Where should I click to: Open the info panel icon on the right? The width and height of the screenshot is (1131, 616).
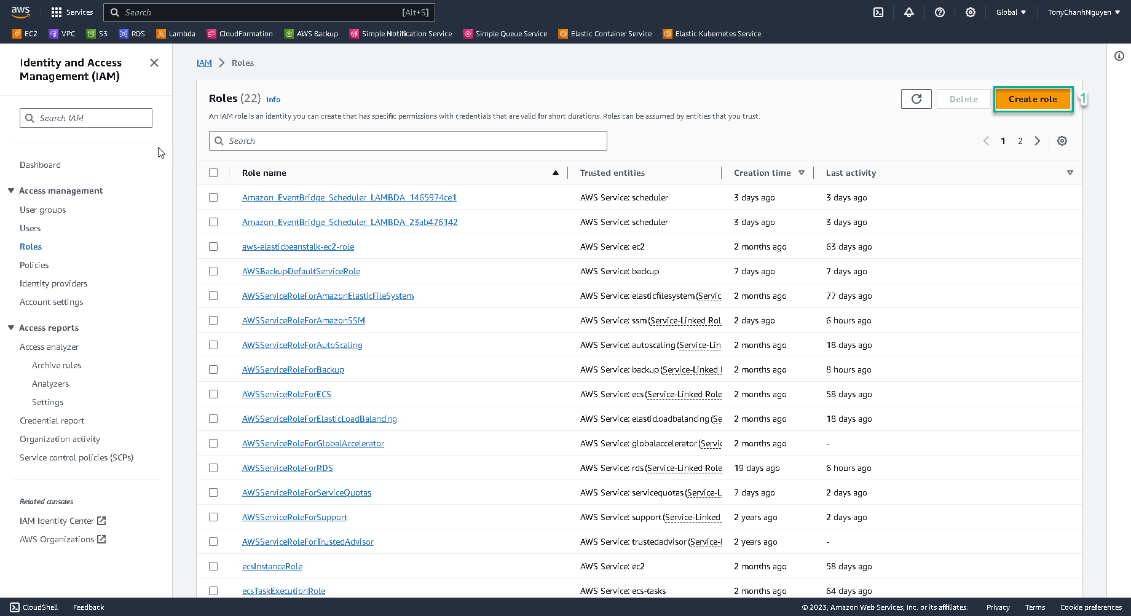pyautogui.click(x=1119, y=56)
